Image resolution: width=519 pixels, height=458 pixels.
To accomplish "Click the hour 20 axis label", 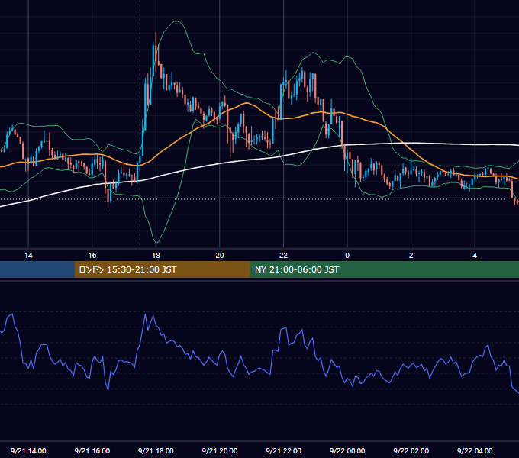I will coord(220,256).
